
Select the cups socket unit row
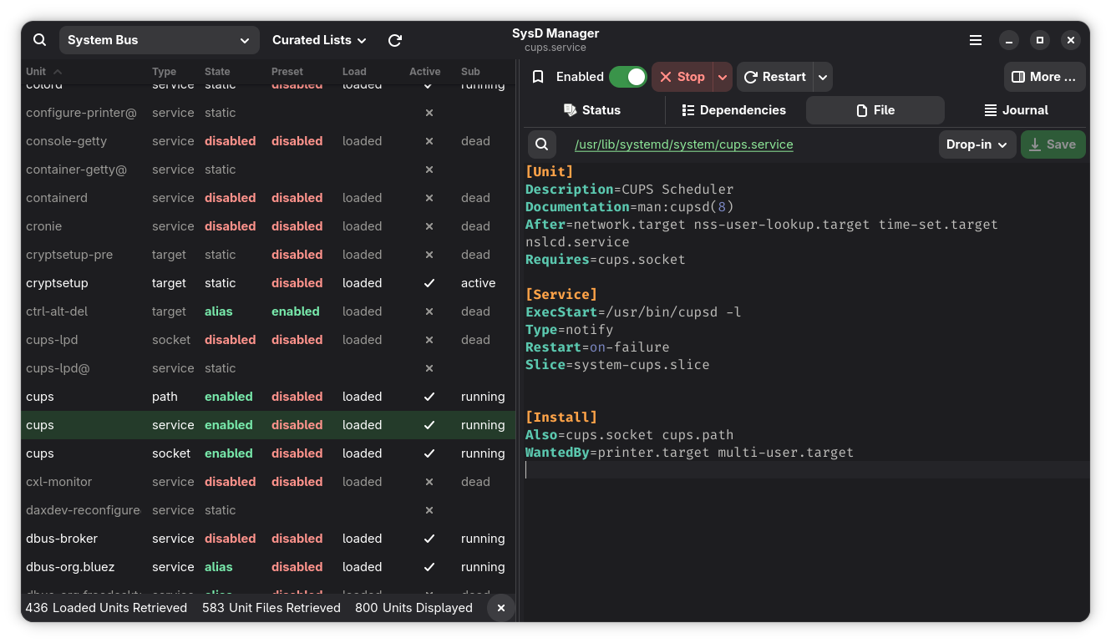pos(268,453)
